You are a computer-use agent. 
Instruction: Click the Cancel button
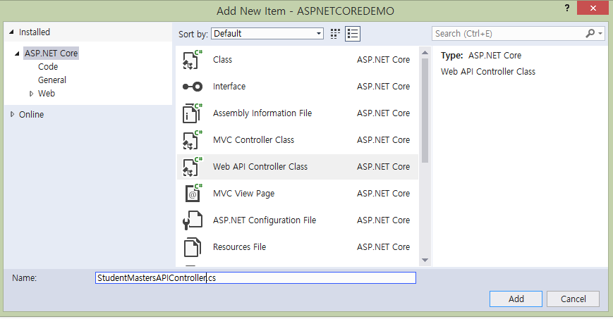(x=573, y=299)
